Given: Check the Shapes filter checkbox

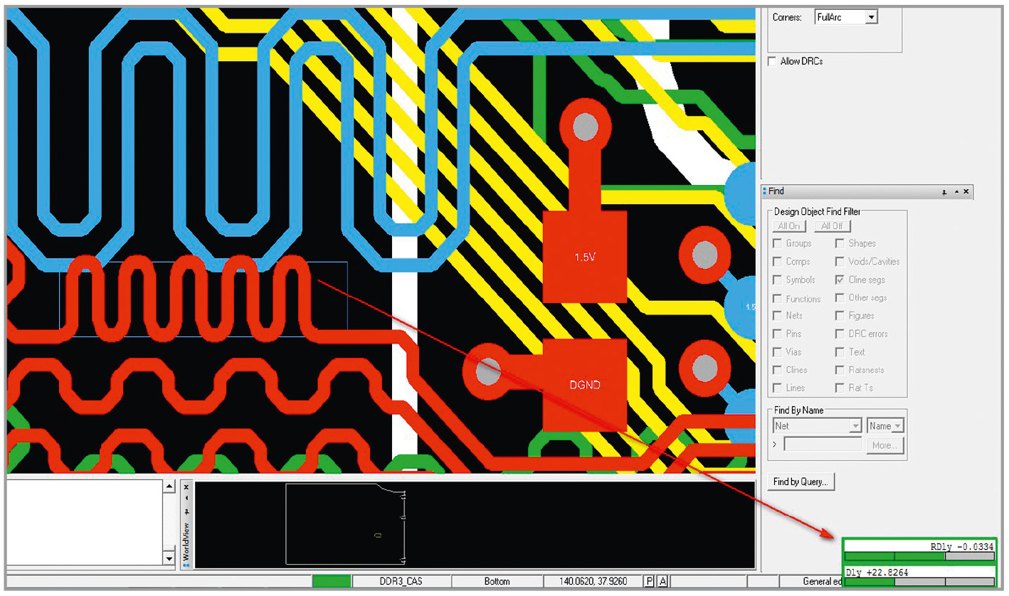Looking at the screenshot, I should tap(840, 243).
